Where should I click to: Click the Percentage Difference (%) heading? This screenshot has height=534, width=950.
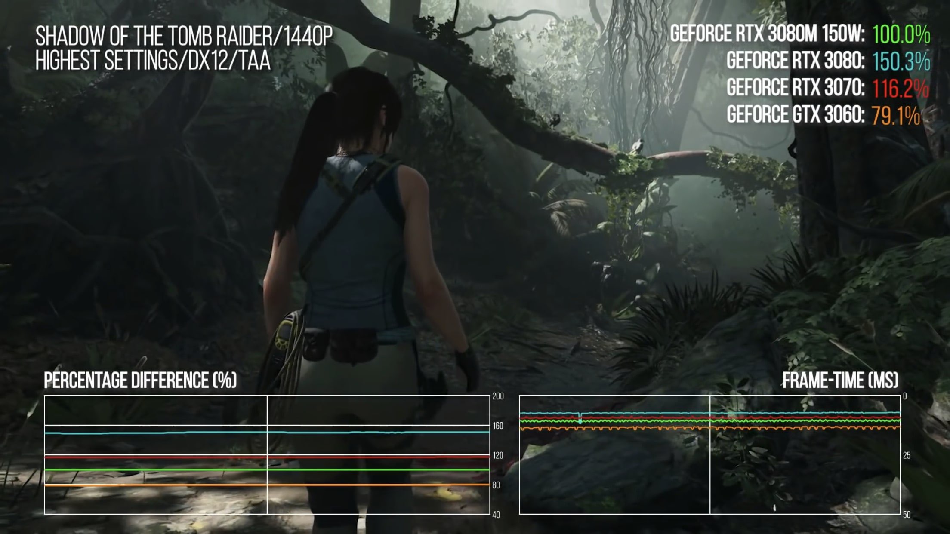[x=140, y=381]
